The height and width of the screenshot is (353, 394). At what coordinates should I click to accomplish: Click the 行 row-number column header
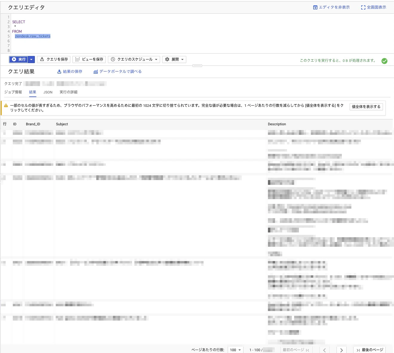[x=5, y=124]
